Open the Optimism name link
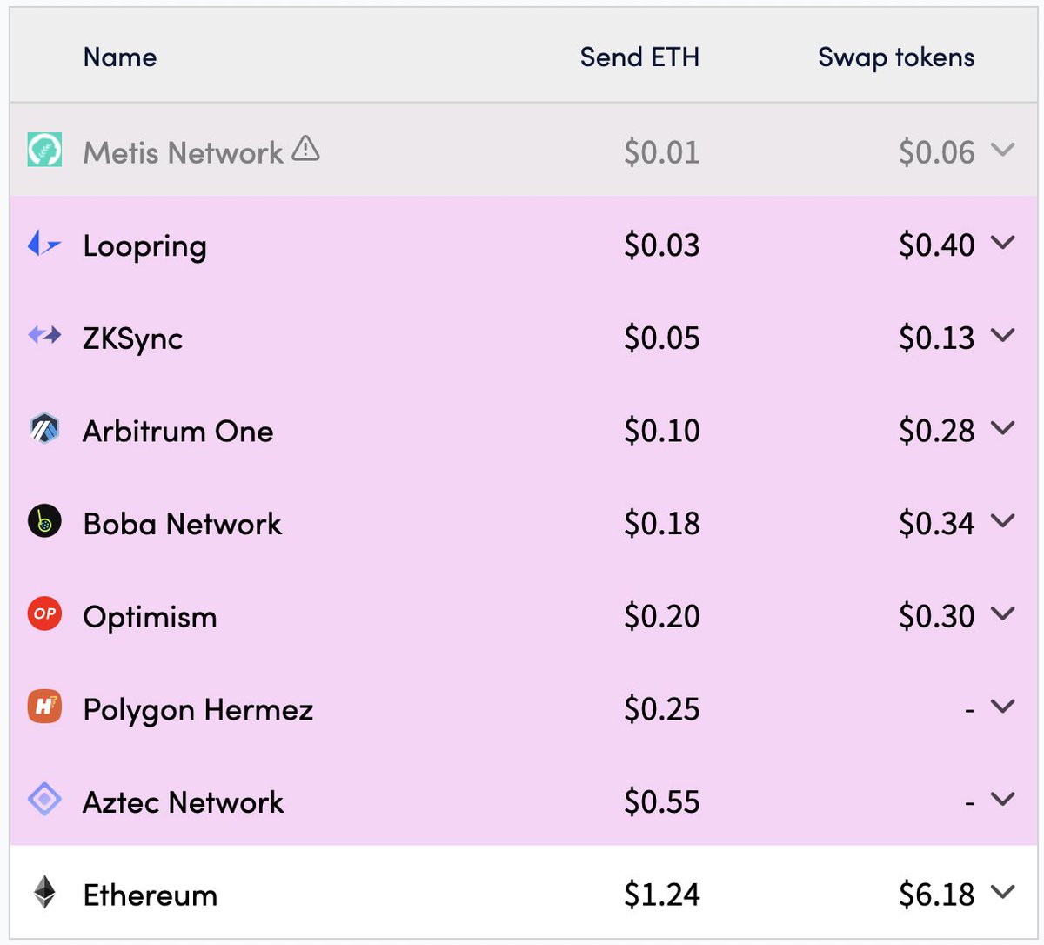 150,617
